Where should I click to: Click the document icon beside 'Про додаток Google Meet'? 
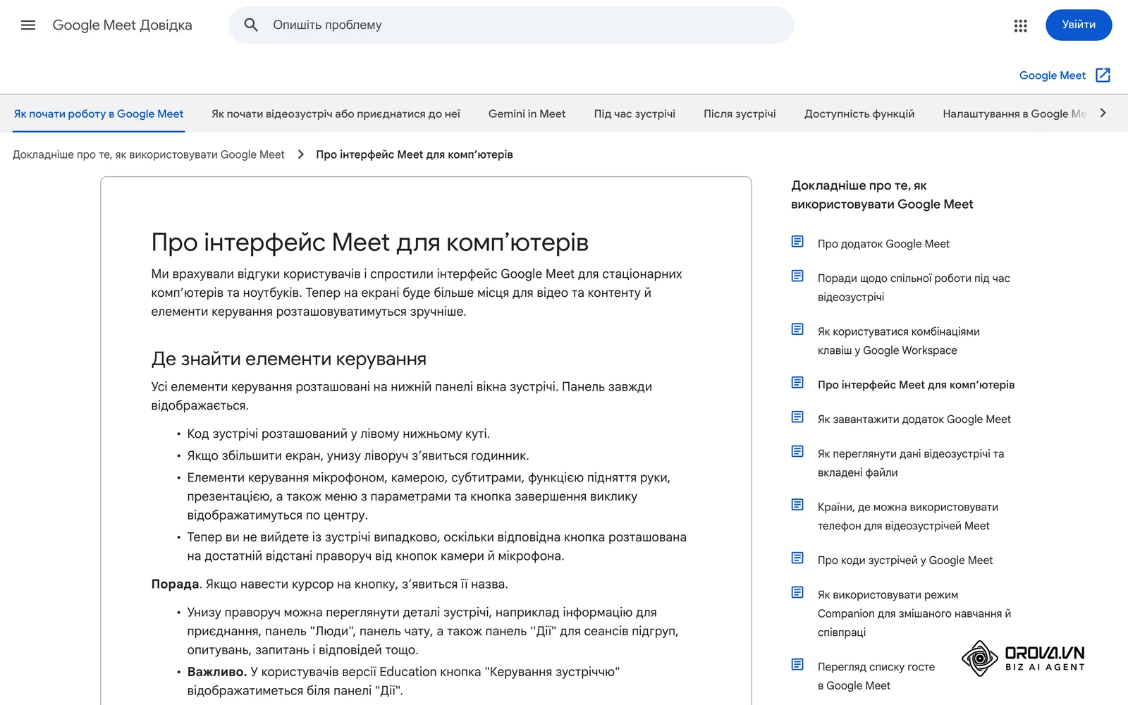click(797, 242)
